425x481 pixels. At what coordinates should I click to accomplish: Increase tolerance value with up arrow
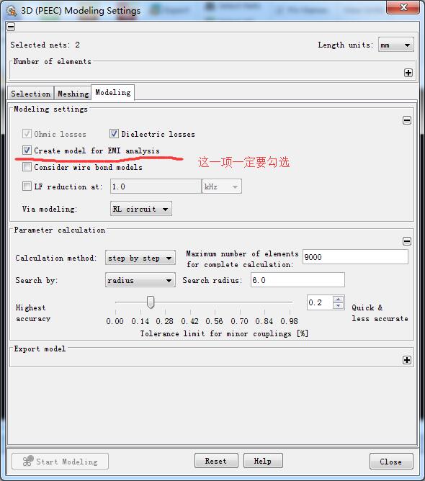(x=338, y=299)
